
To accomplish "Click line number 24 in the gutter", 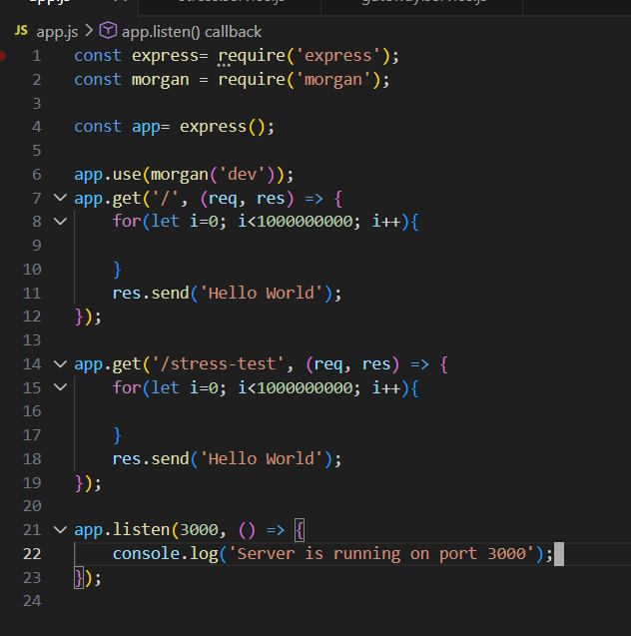I will [x=32, y=601].
